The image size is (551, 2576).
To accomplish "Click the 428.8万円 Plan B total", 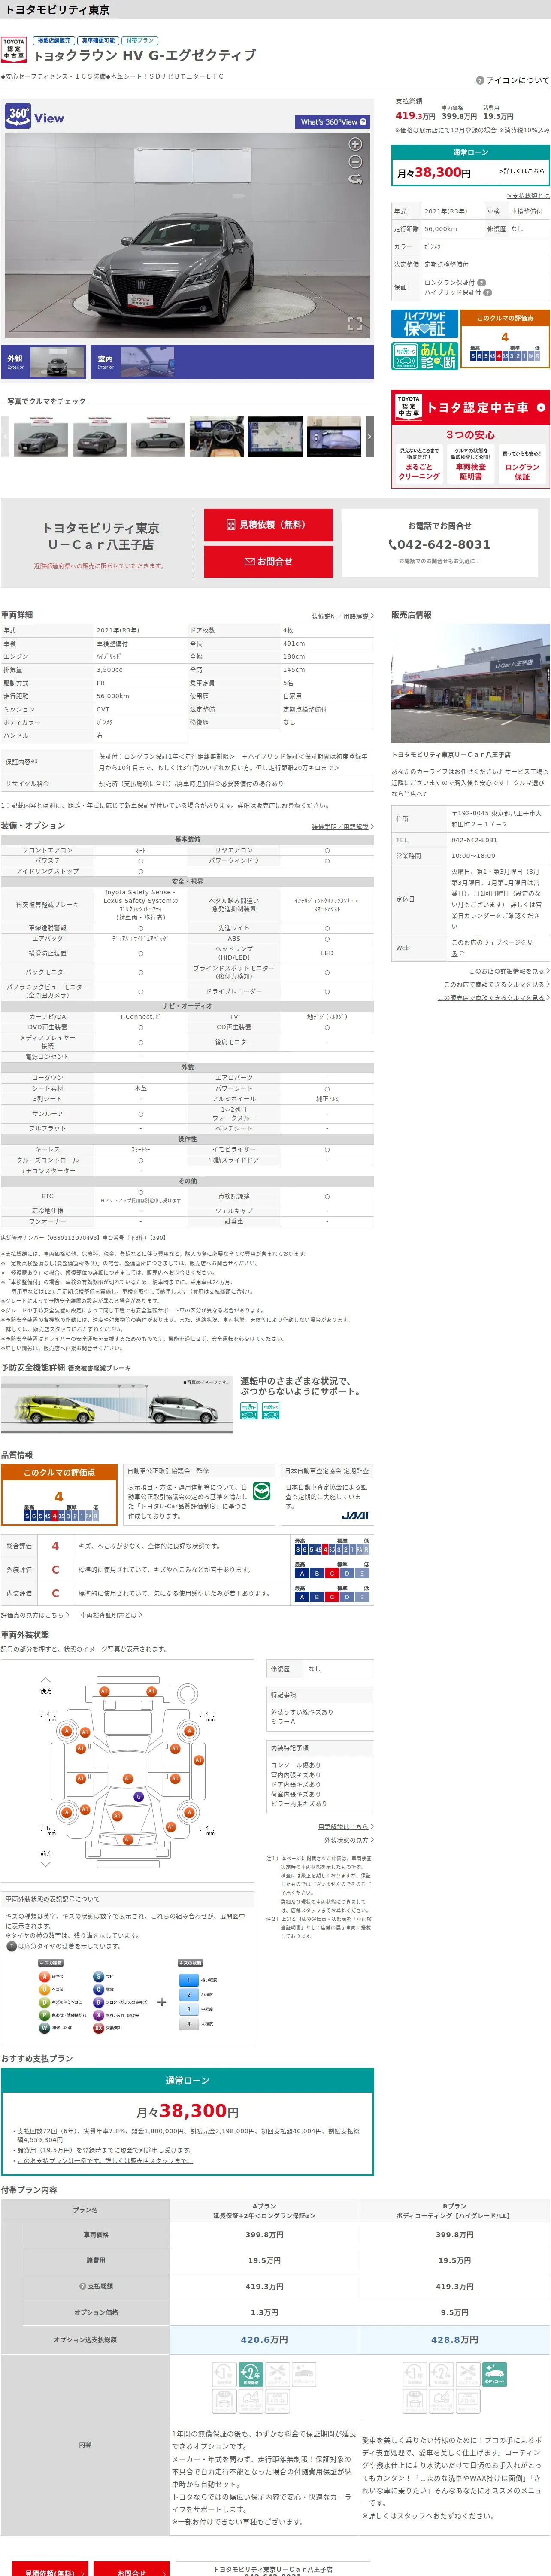I will click(x=454, y=2340).
